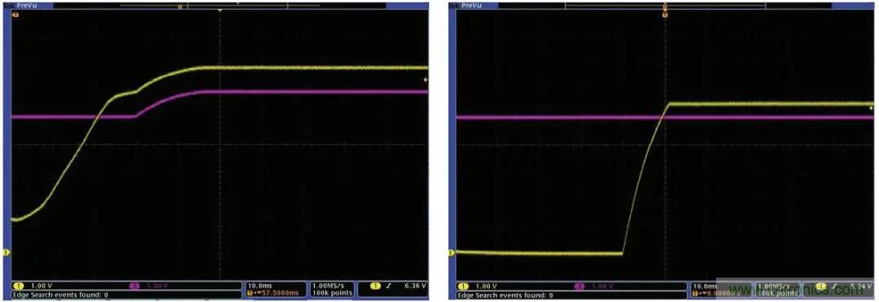Click right scope Edge Search events found text
Screen dimensions: 879x302
pyautogui.click(x=505, y=294)
